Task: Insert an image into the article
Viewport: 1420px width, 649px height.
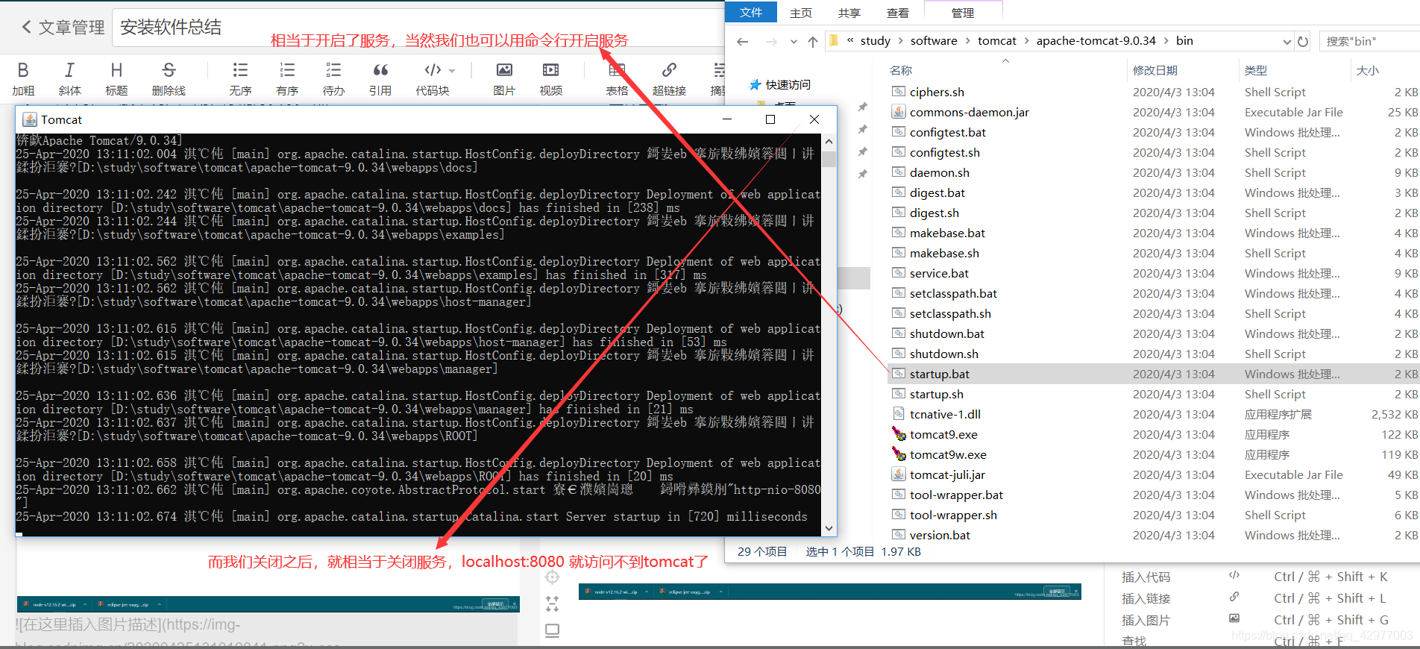Action: (504, 78)
